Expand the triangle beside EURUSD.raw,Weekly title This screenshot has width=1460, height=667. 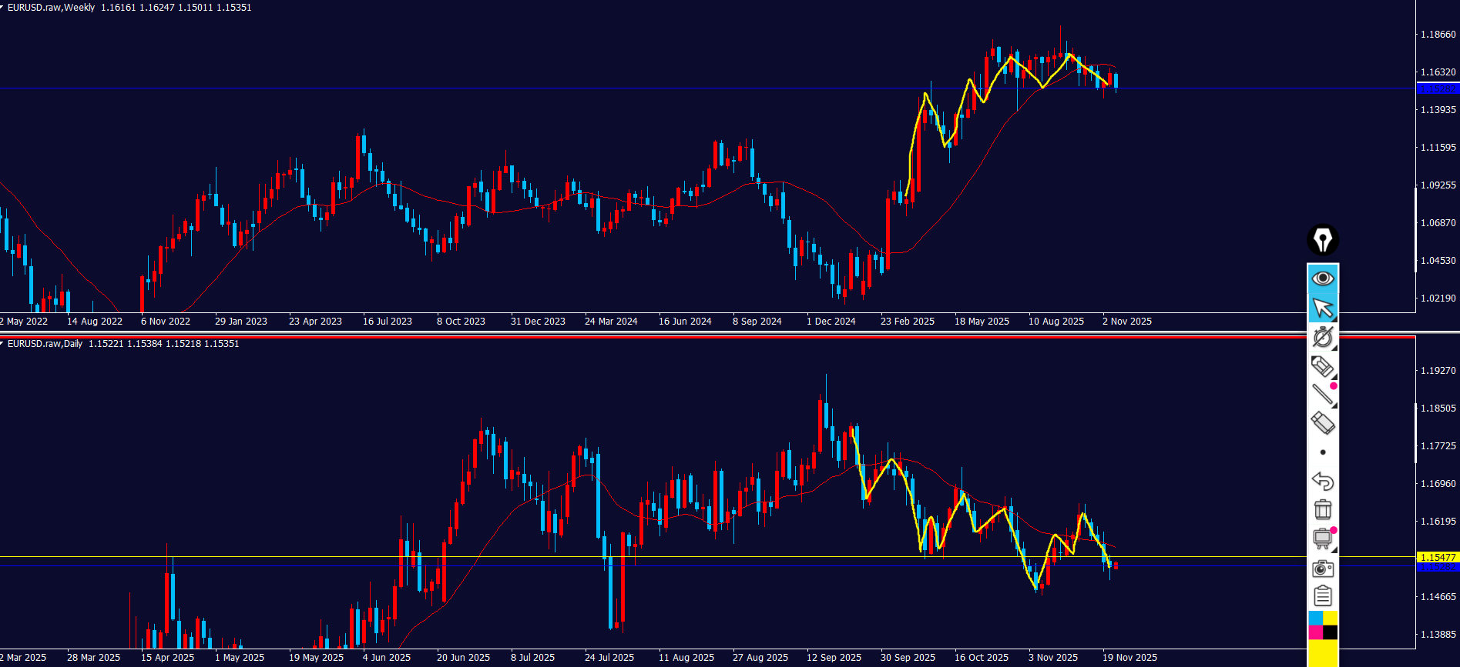[2, 7]
